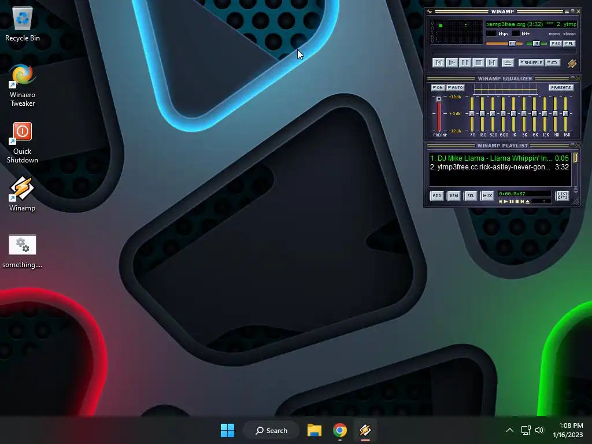Screen dimensions: 592x444
Task: Go to previous track in Winamp
Action: tap(438, 62)
